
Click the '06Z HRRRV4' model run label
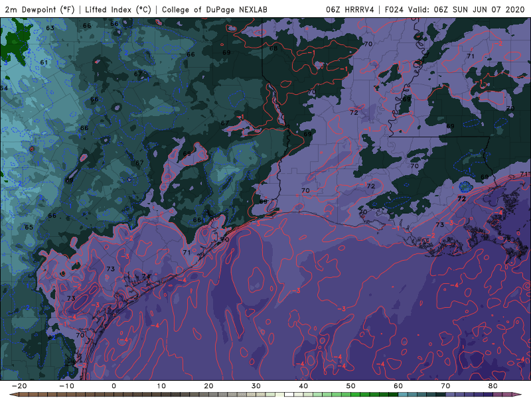click(350, 9)
